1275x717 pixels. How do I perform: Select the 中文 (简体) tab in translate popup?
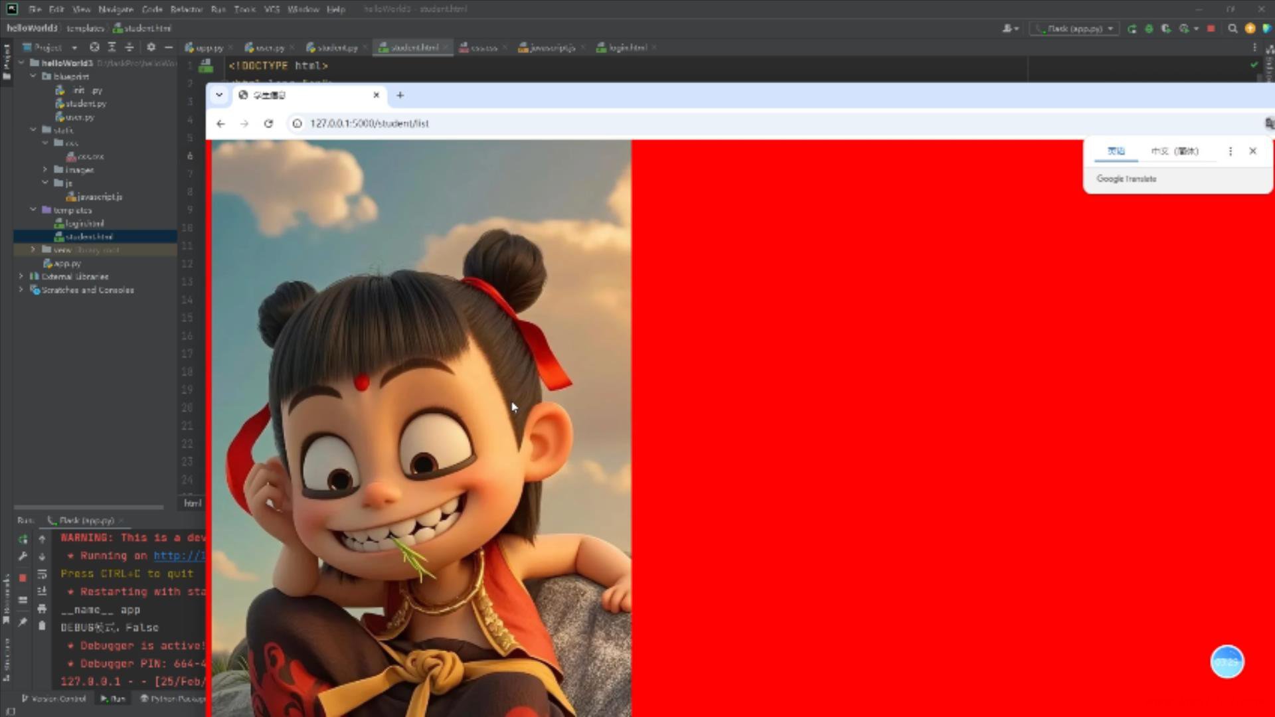tap(1175, 151)
